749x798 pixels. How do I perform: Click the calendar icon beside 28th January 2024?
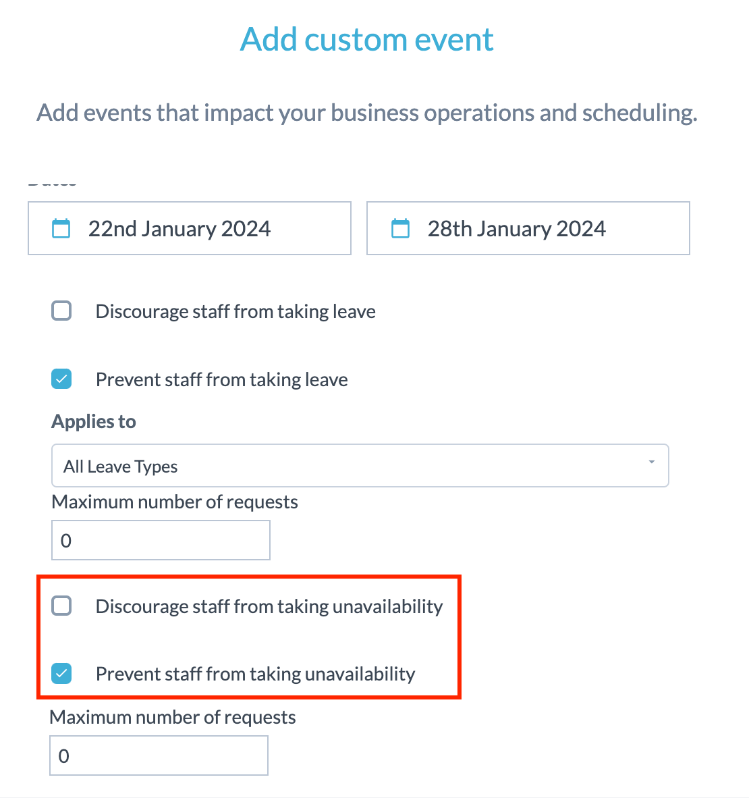(x=400, y=228)
